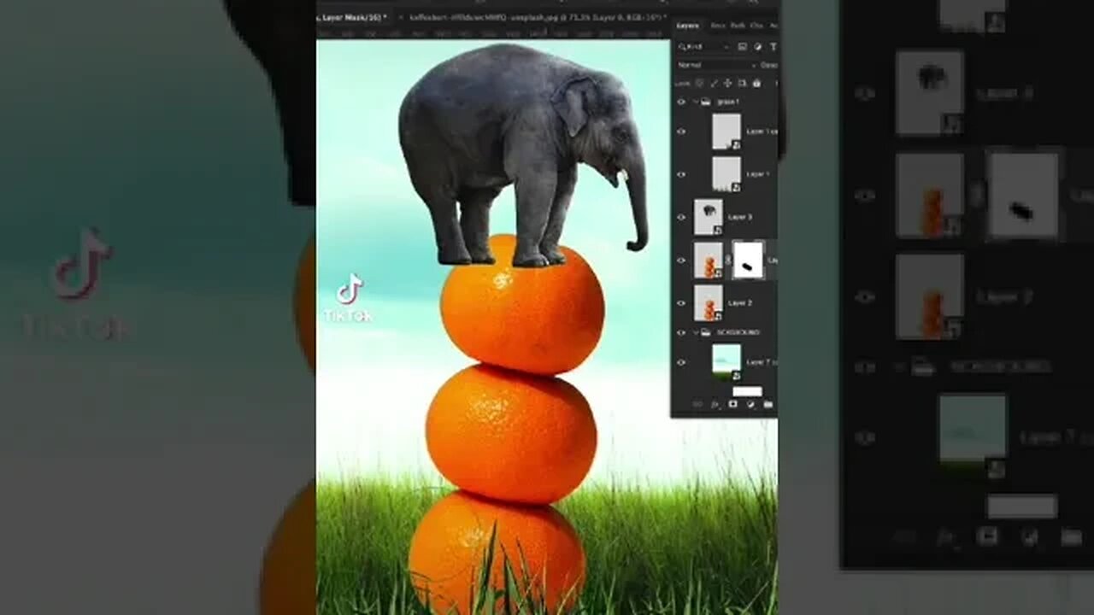1094x615 pixels.
Task: Close the unsplash.jpg document tab
Action: coord(401,17)
